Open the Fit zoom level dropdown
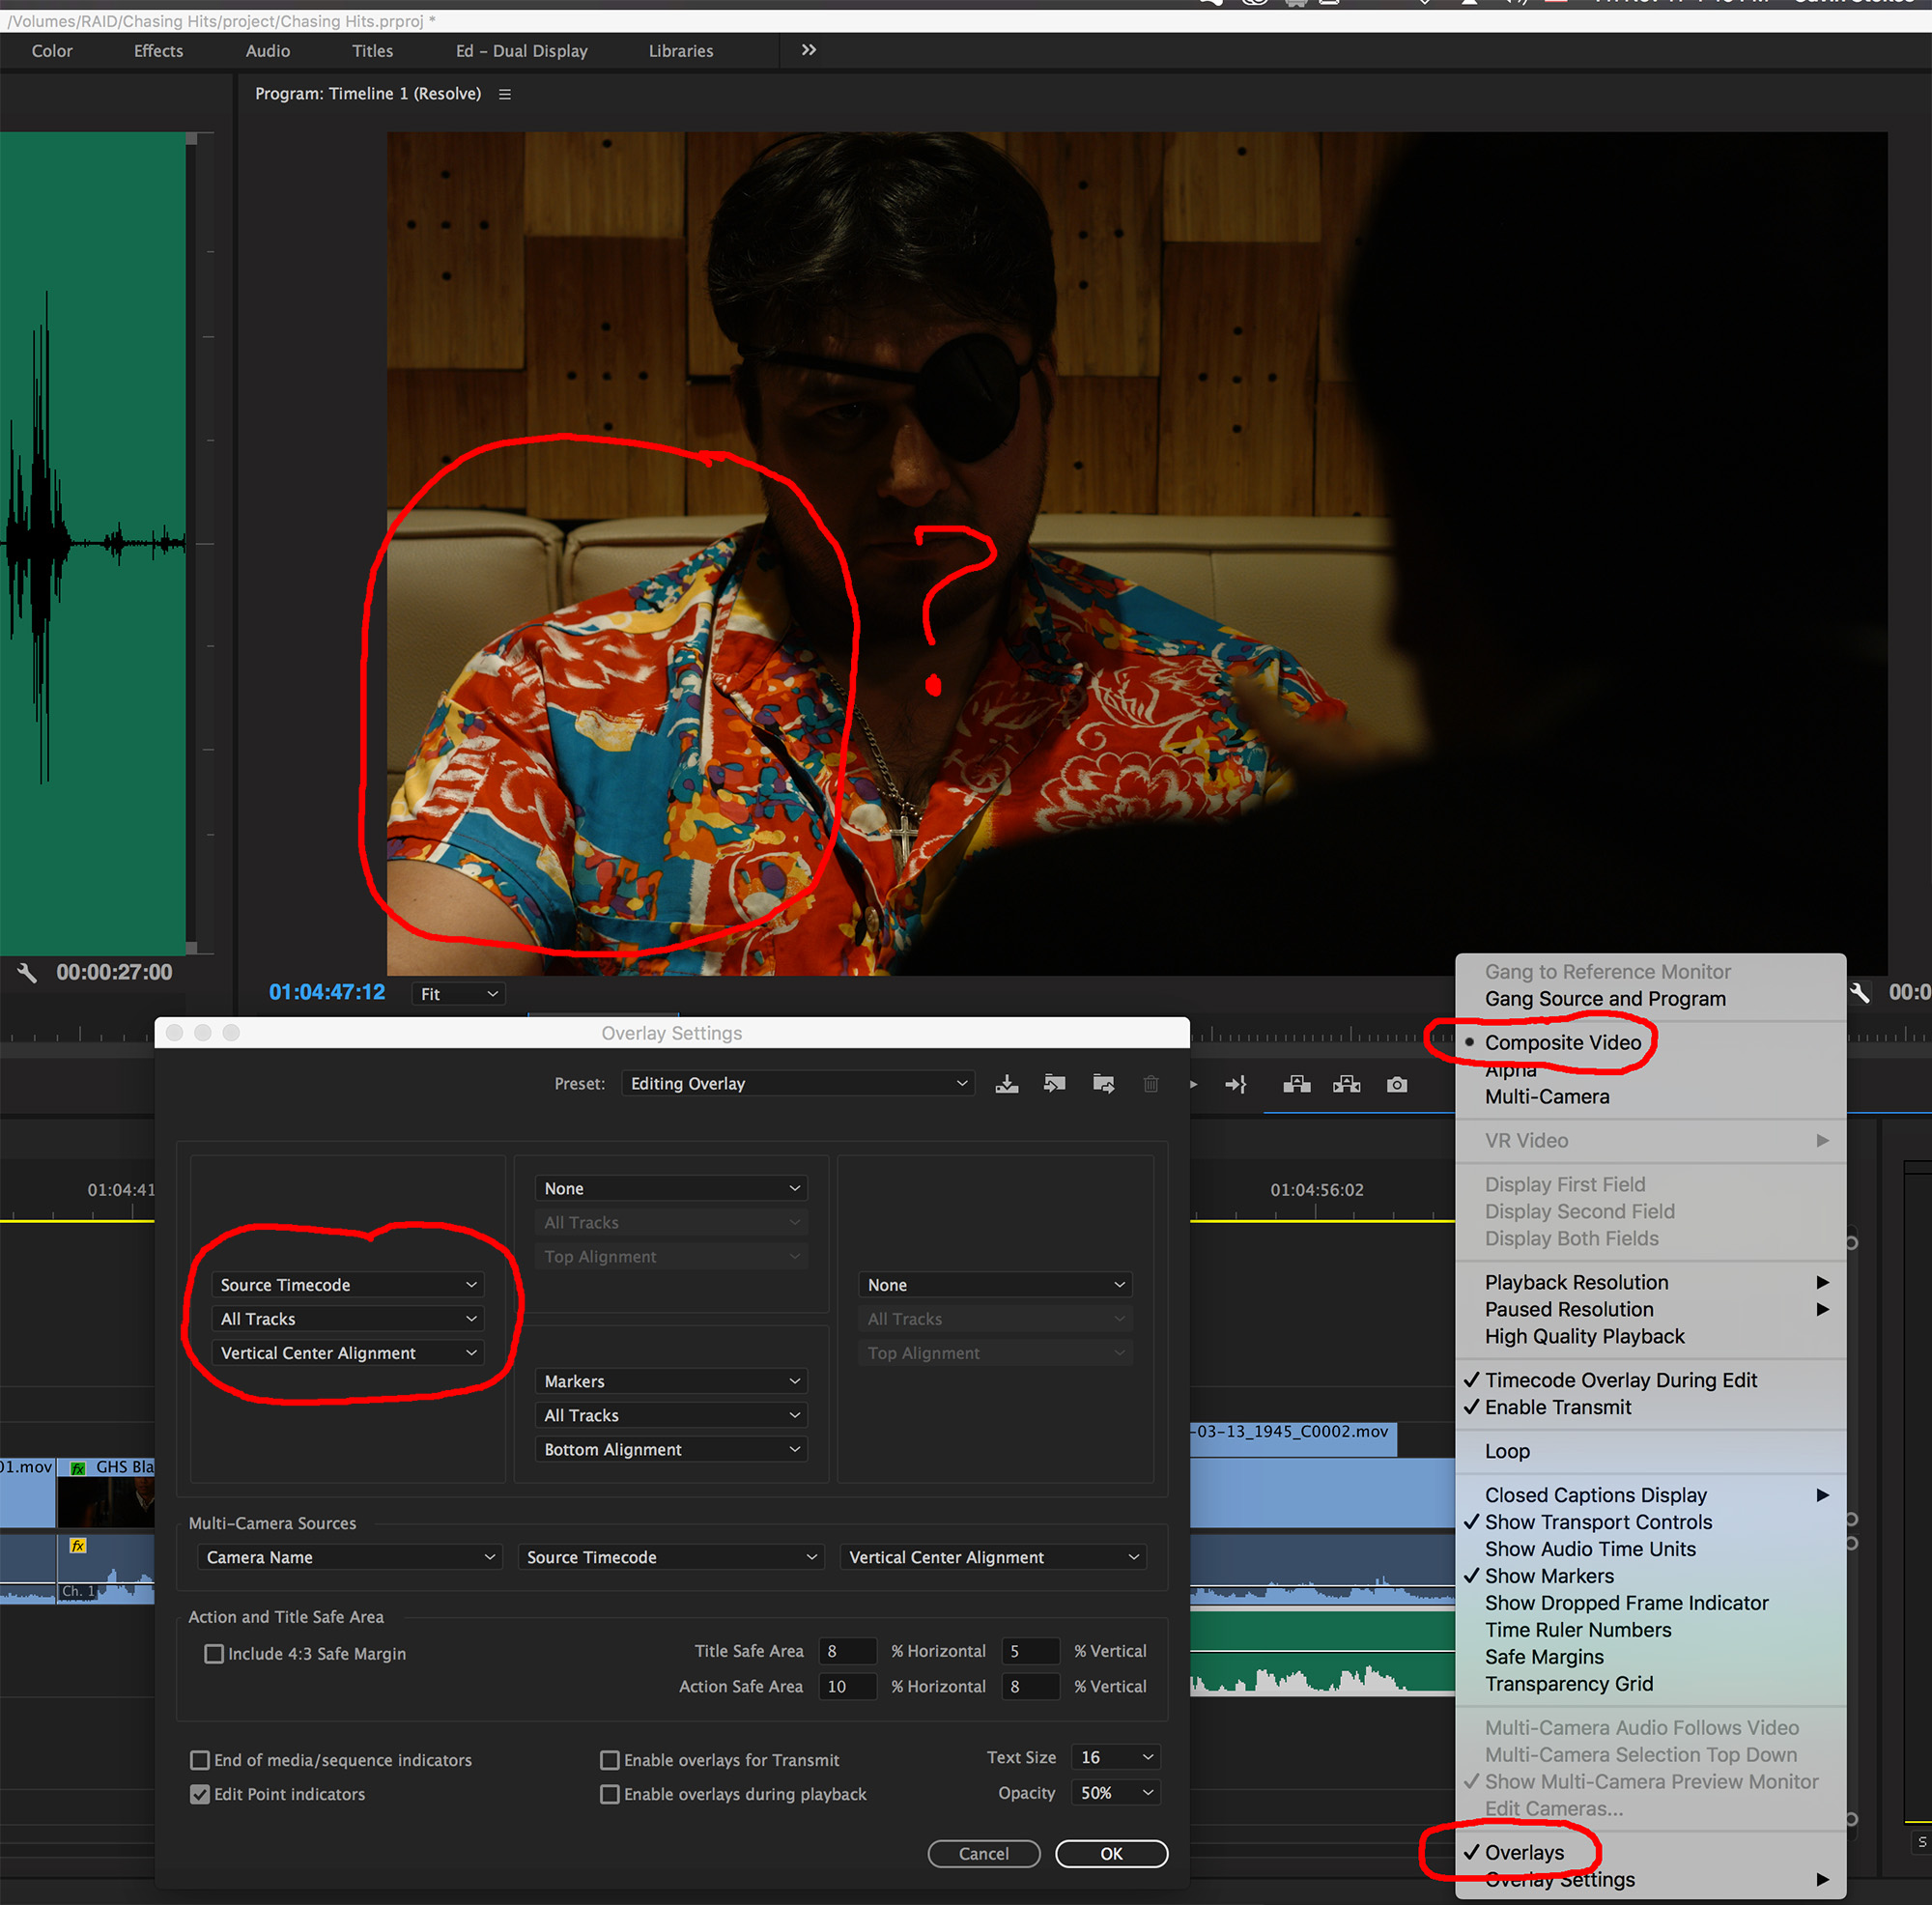The height and width of the screenshot is (1905, 1932). [458, 993]
